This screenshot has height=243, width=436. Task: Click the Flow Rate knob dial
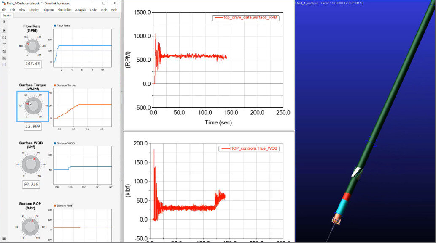(x=32, y=47)
